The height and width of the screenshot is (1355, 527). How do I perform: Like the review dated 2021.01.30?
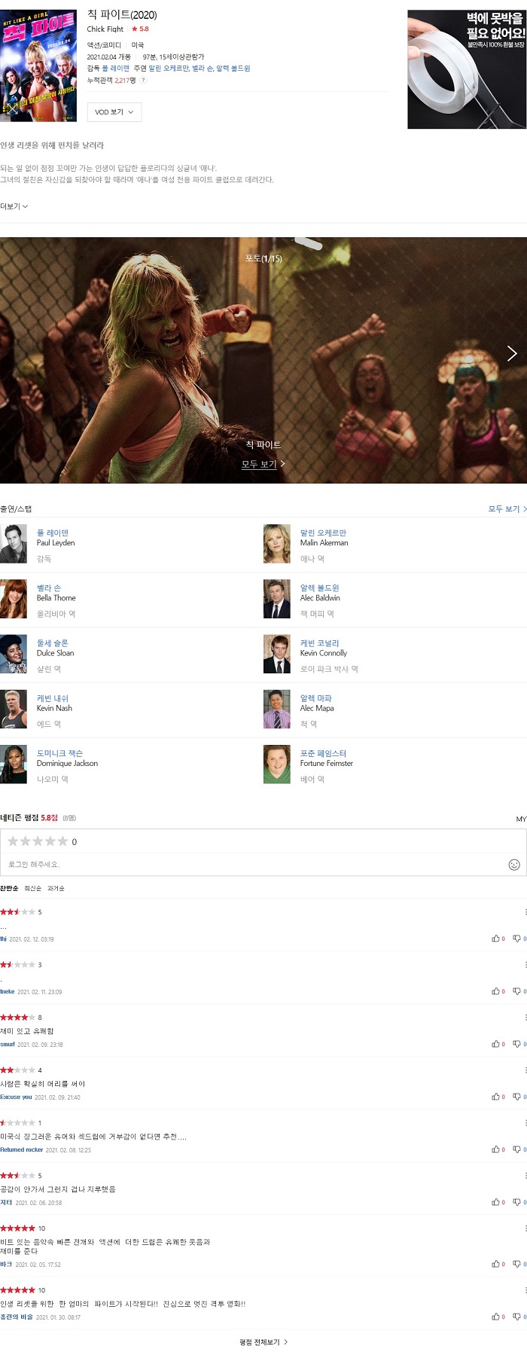[x=498, y=1317]
